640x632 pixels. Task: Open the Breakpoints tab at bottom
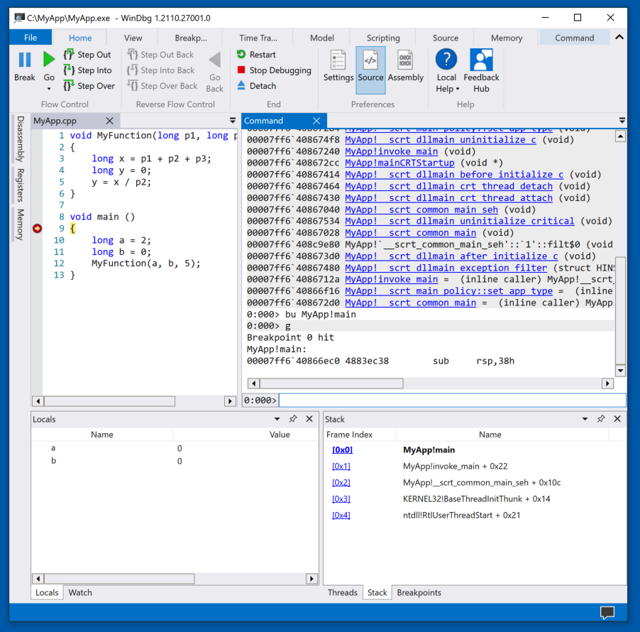coord(419,592)
